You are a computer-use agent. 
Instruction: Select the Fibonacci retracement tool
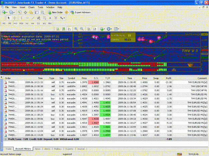click(x=44, y=18)
